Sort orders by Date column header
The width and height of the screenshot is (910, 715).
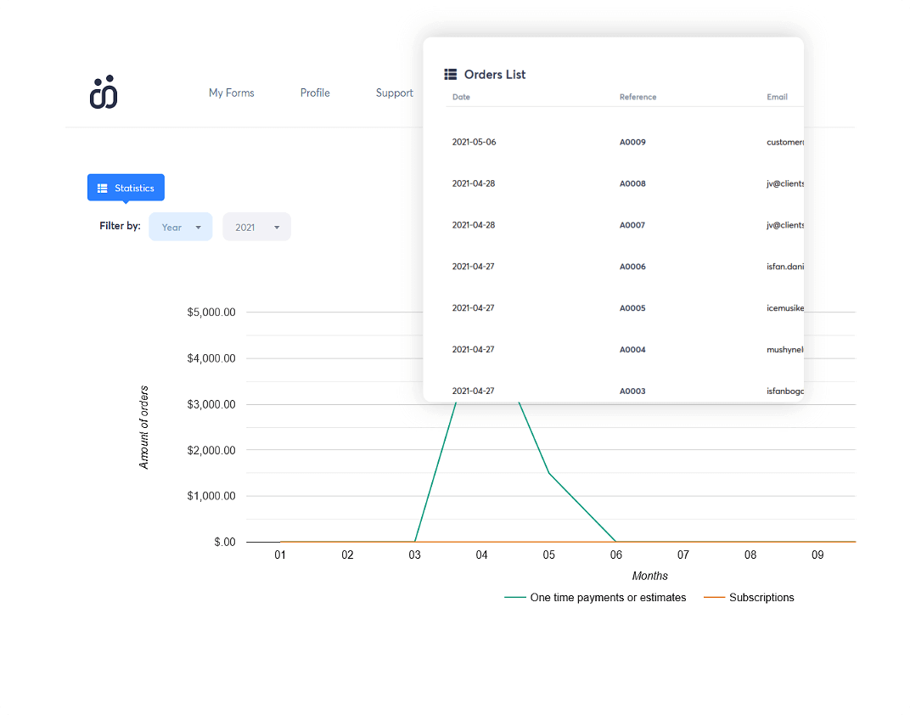tap(462, 97)
